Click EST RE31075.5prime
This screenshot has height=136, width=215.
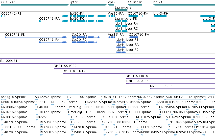click(149, 117)
